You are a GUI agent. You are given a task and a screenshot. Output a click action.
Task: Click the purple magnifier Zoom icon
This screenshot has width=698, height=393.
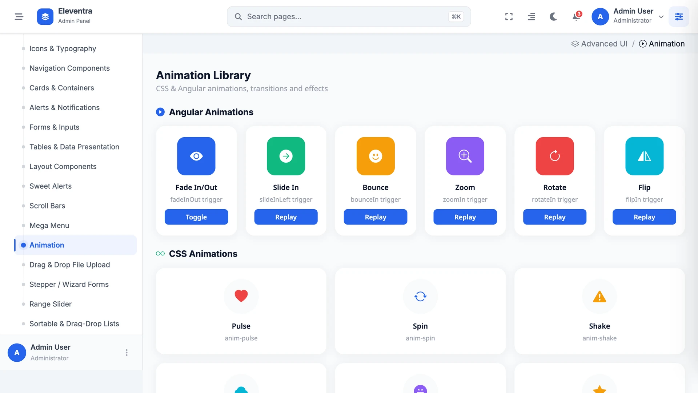tap(465, 156)
